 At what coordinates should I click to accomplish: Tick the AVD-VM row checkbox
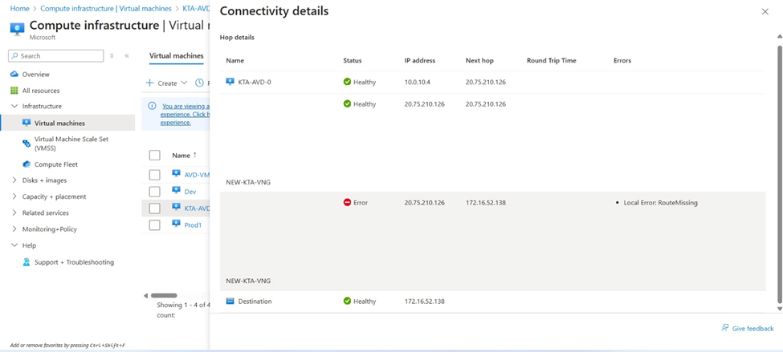[155, 175]
